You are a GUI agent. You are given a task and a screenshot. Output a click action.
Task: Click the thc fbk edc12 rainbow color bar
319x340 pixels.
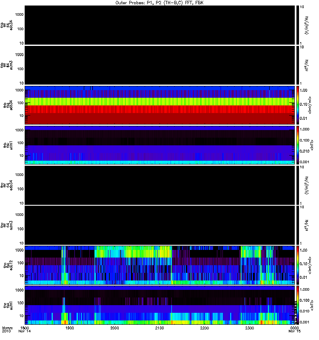(x=298, y=265)
